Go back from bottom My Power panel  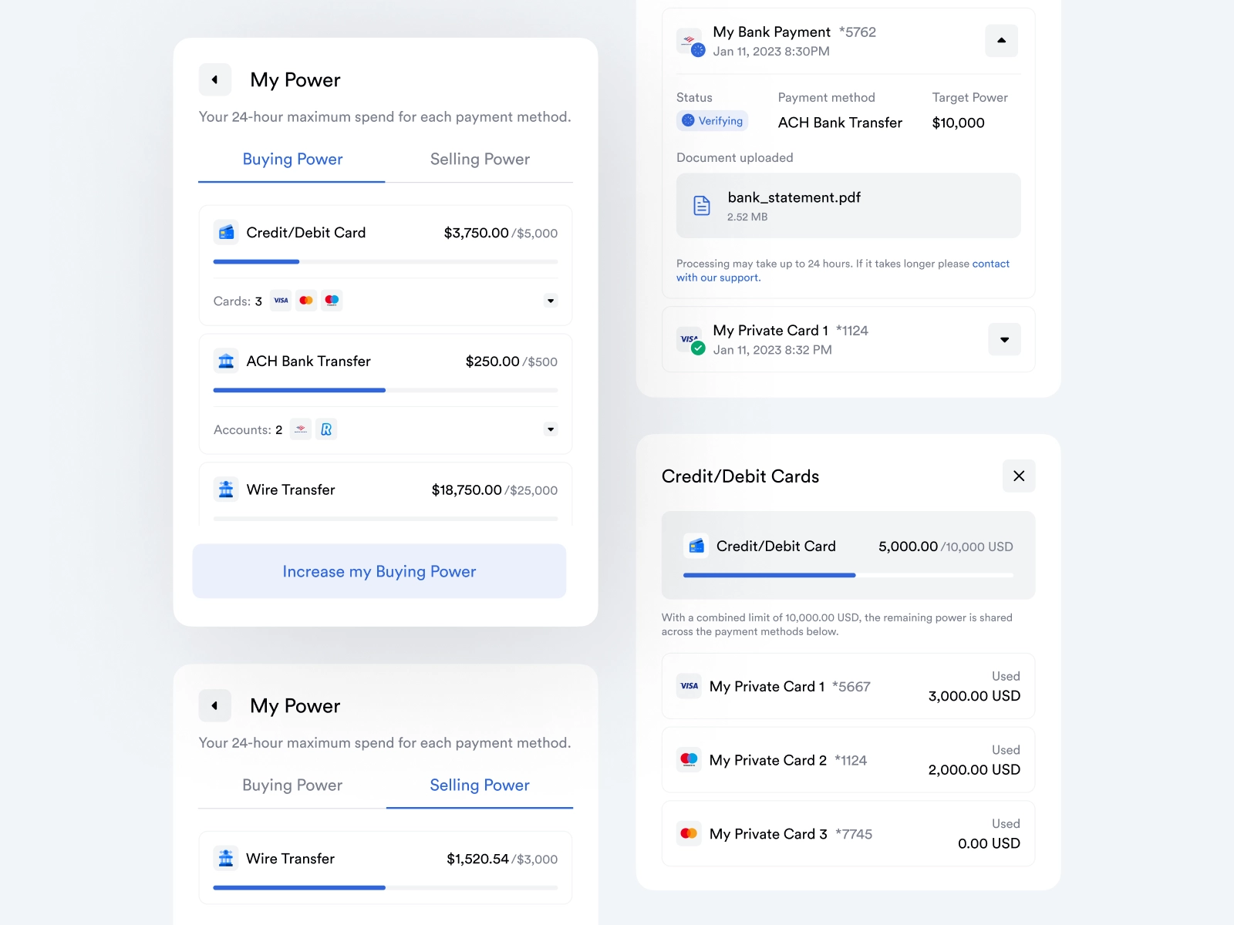pos(214,705)
